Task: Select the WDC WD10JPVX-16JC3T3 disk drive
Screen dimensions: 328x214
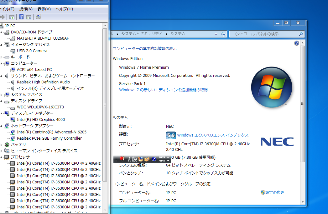Action: pyautogui.click(x=40, y=107)
